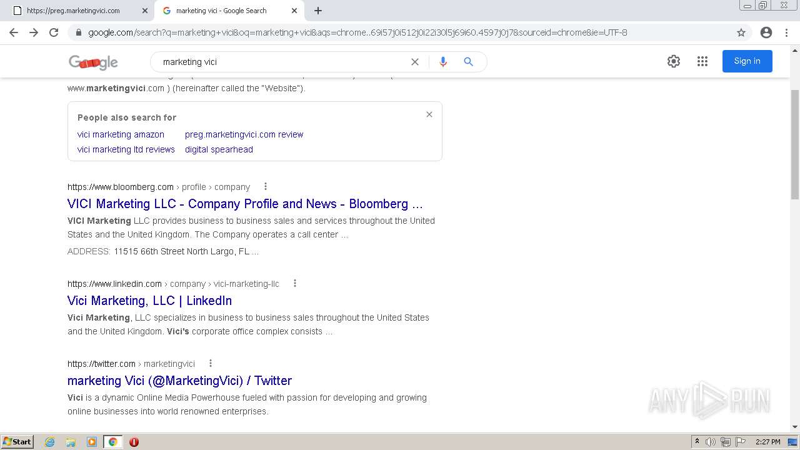
Task: Clear the search box with X
Action: point(415,62)
